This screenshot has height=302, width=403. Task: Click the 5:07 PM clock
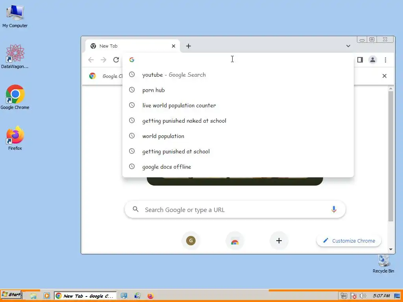[381, 296]
